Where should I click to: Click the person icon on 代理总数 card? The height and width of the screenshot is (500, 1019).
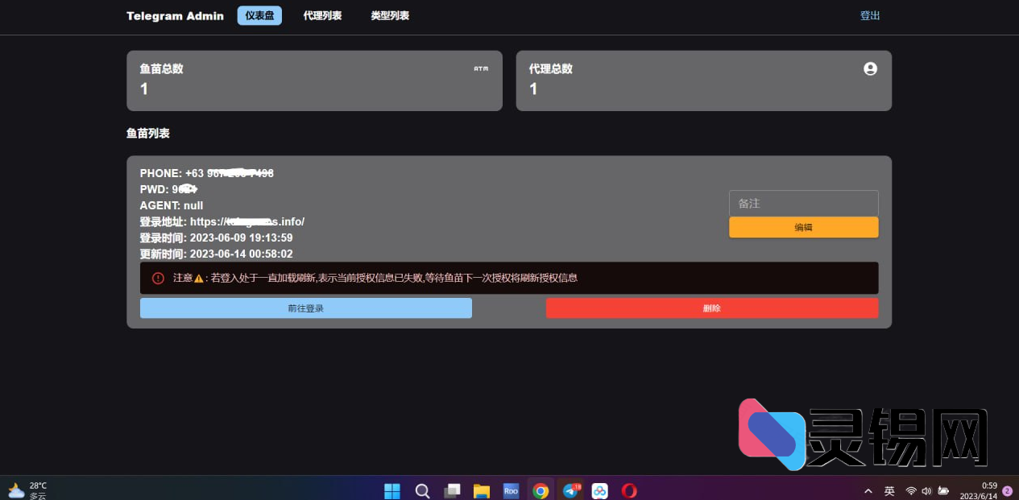(870, 69)
